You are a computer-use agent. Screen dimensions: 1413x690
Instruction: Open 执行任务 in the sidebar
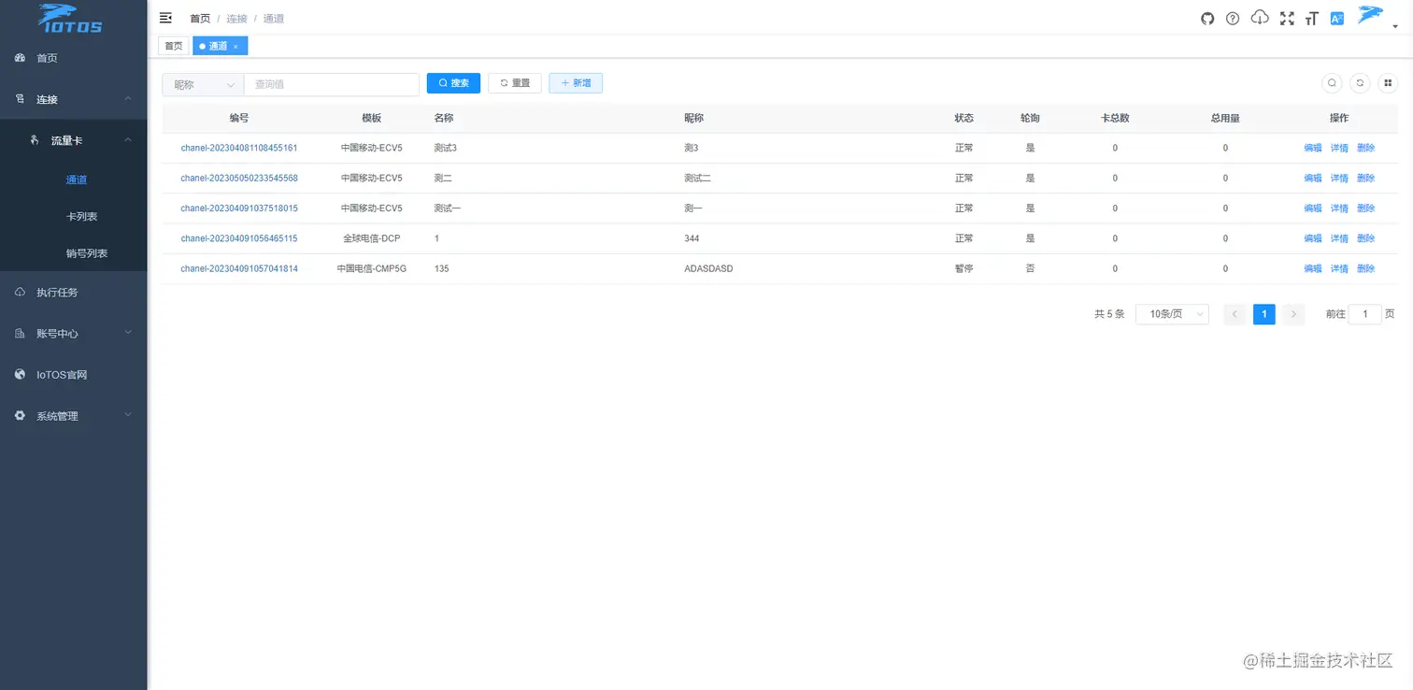coord(73,293)
